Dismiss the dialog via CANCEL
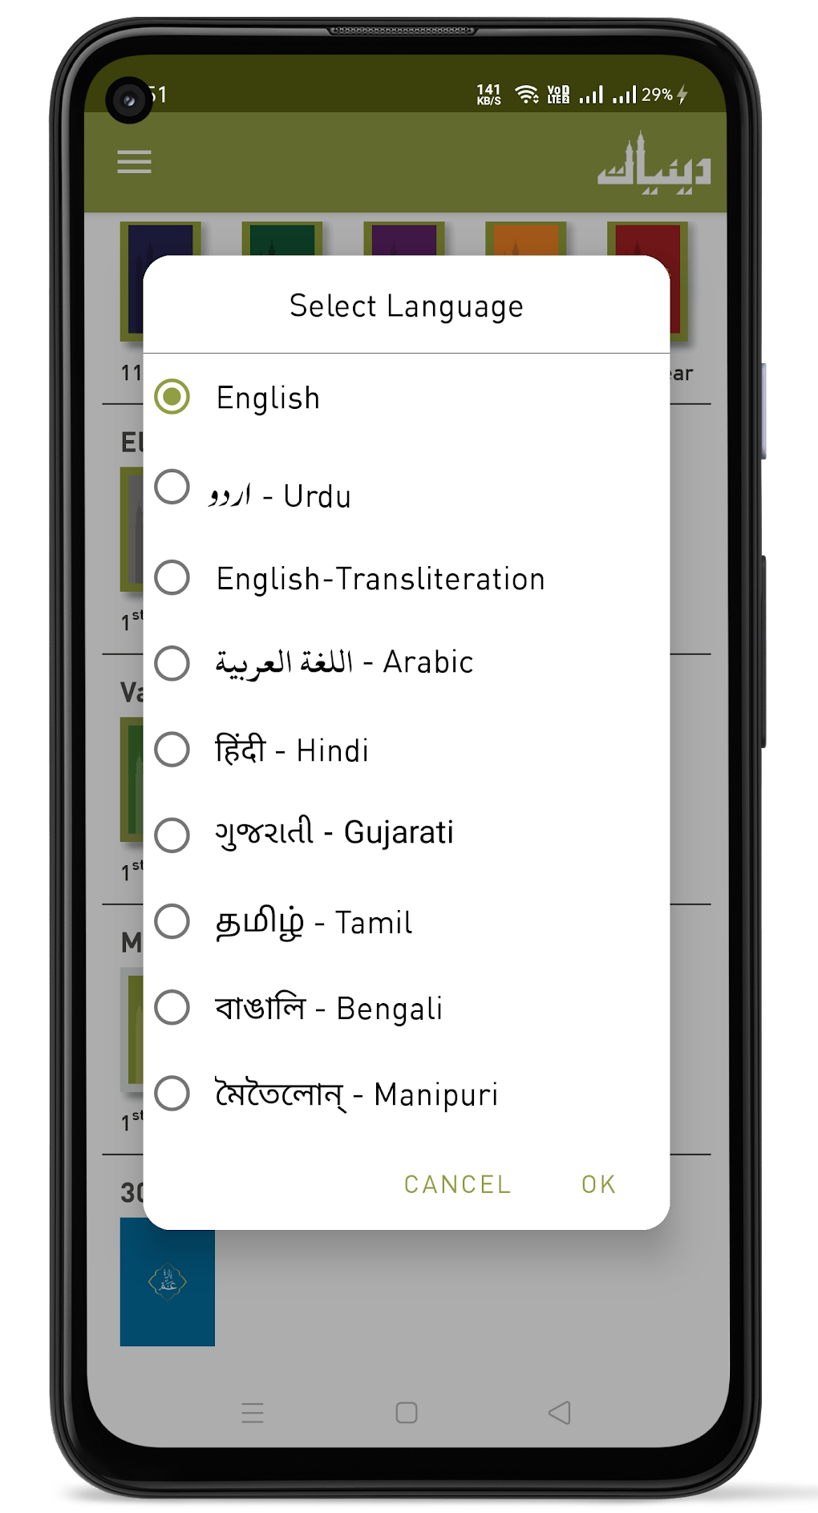This screenshot has width=818, height=1513. tap(456, 1183)
